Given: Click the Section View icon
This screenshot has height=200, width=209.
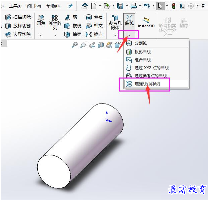Looking at the screenshot, I should 101,45.
